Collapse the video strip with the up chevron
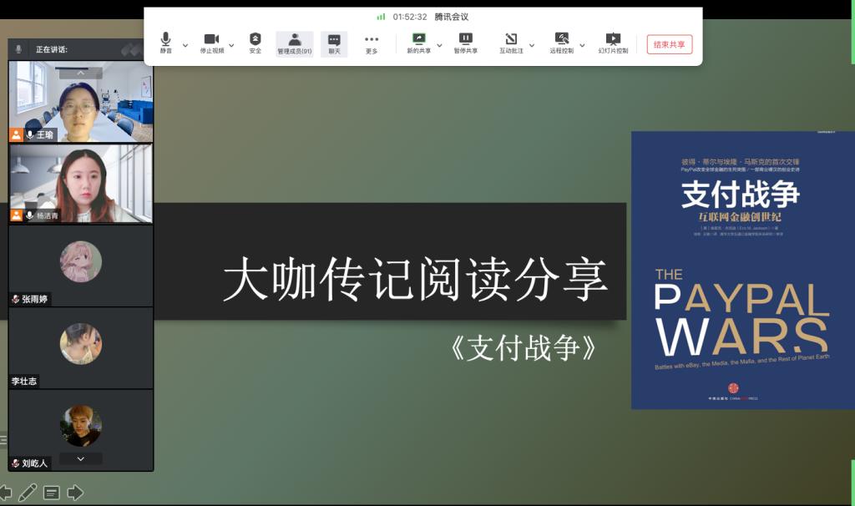Image resolution: width=855 pixels, height=506 pixels. 81,73
